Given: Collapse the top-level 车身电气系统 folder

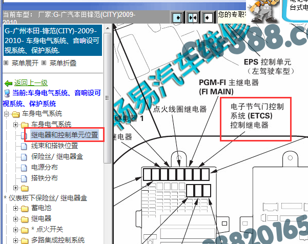Looking at the screenshot, I should click(x=7, y=114).
